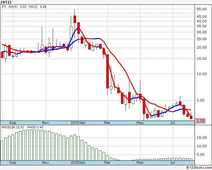
Task: Click the (STI) ticker title
Action: 6,2
